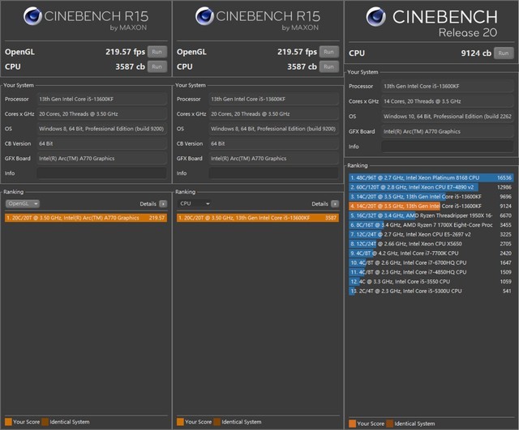Viewport: 519px width, 430px height.
Task: Run the OpenGL test in the middle R15 window
Action: (329, 52)
